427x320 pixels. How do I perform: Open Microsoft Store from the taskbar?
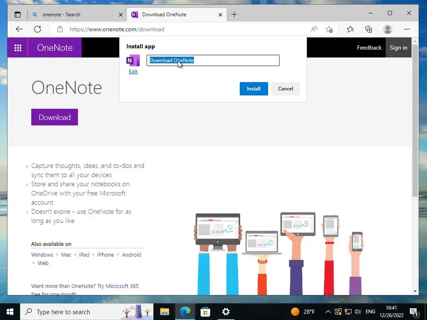(x=205, y=312)
